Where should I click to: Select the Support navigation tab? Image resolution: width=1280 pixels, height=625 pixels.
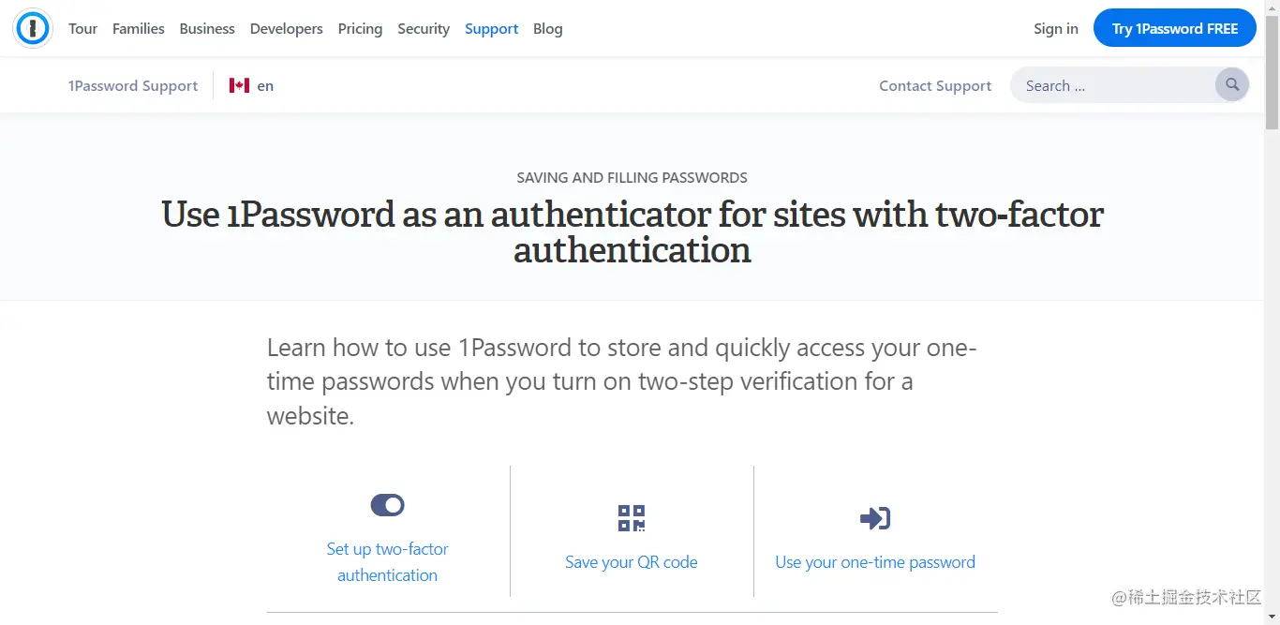491,29
